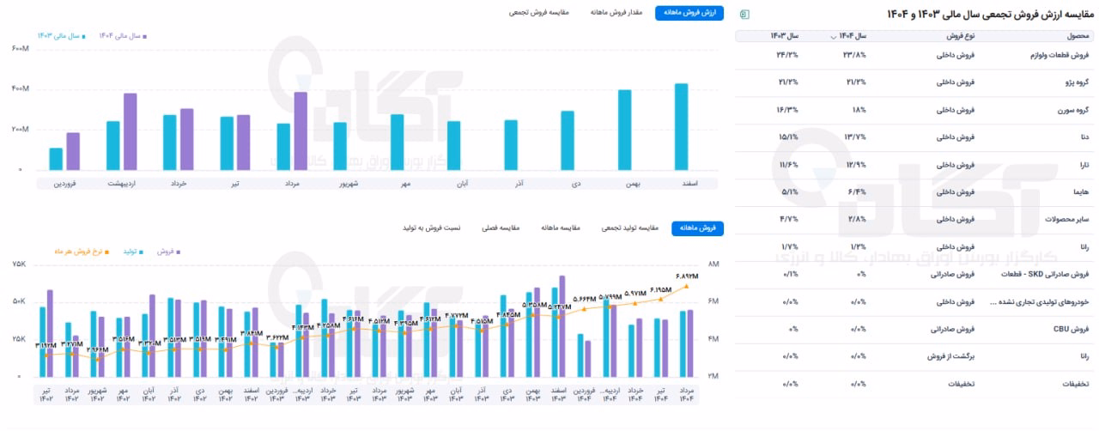Click the سال ۱۴۰۳ column header
The height and width of the screenshot is (431, 1099).
pos(784,36)
